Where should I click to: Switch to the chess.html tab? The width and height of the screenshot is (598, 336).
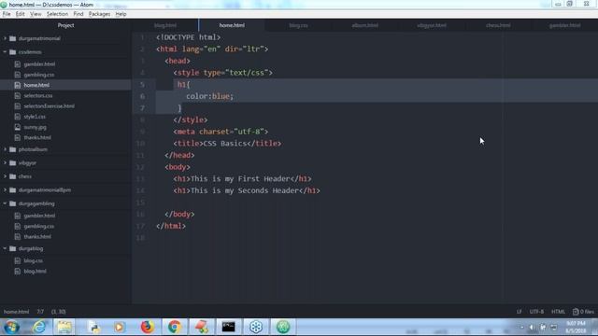(498, 25)
